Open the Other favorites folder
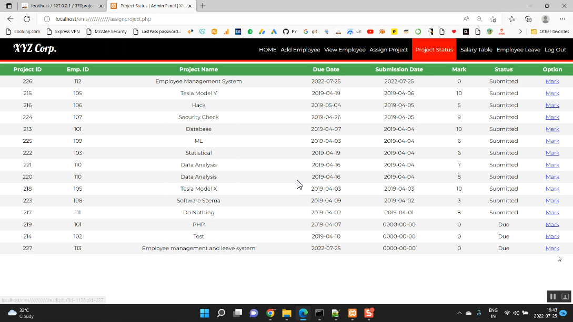573x322 pixels. click(x=550, y=32)
